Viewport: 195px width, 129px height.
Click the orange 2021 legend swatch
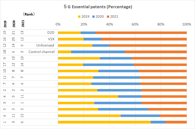point(108,17)
